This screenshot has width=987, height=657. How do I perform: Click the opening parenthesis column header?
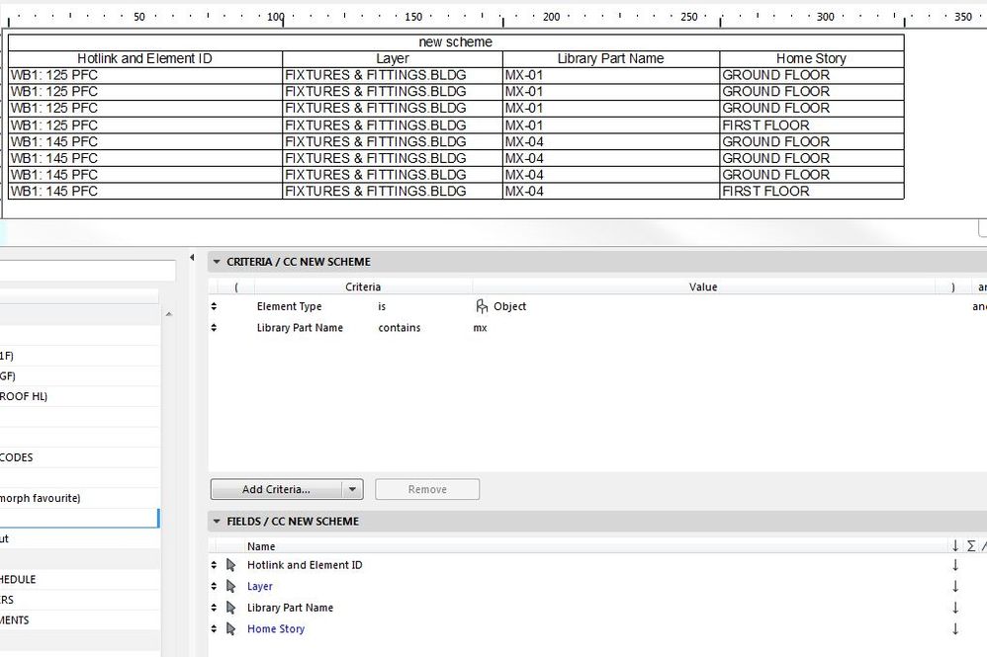coord(236,287)
